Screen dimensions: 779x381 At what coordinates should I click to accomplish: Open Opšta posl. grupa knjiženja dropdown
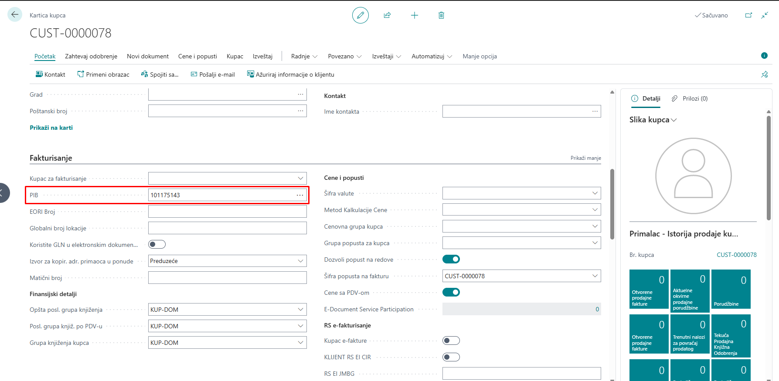tap(300, 310)
